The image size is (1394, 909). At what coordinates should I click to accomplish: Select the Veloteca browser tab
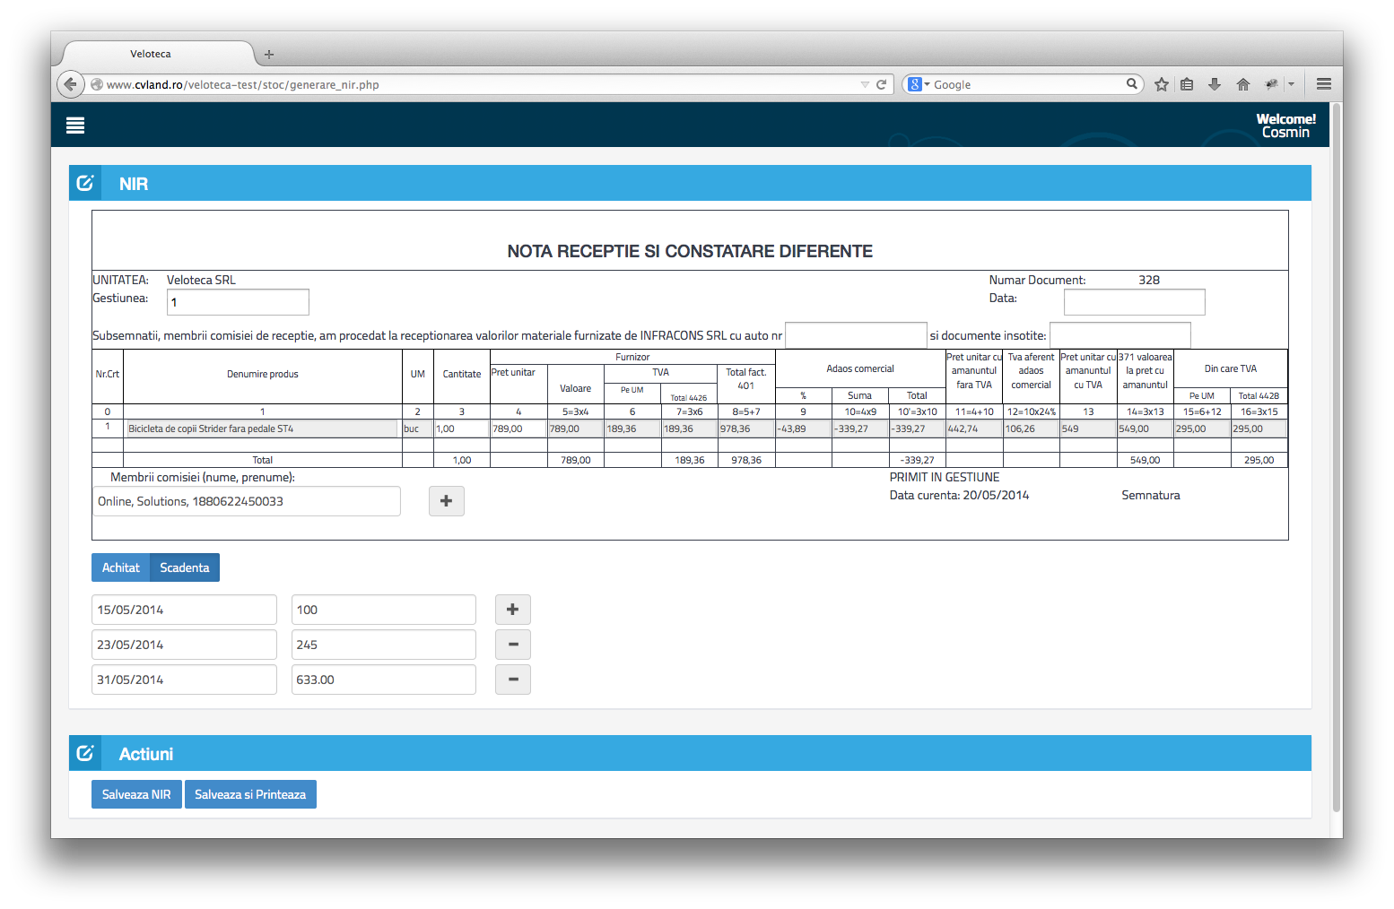(151, 54)
